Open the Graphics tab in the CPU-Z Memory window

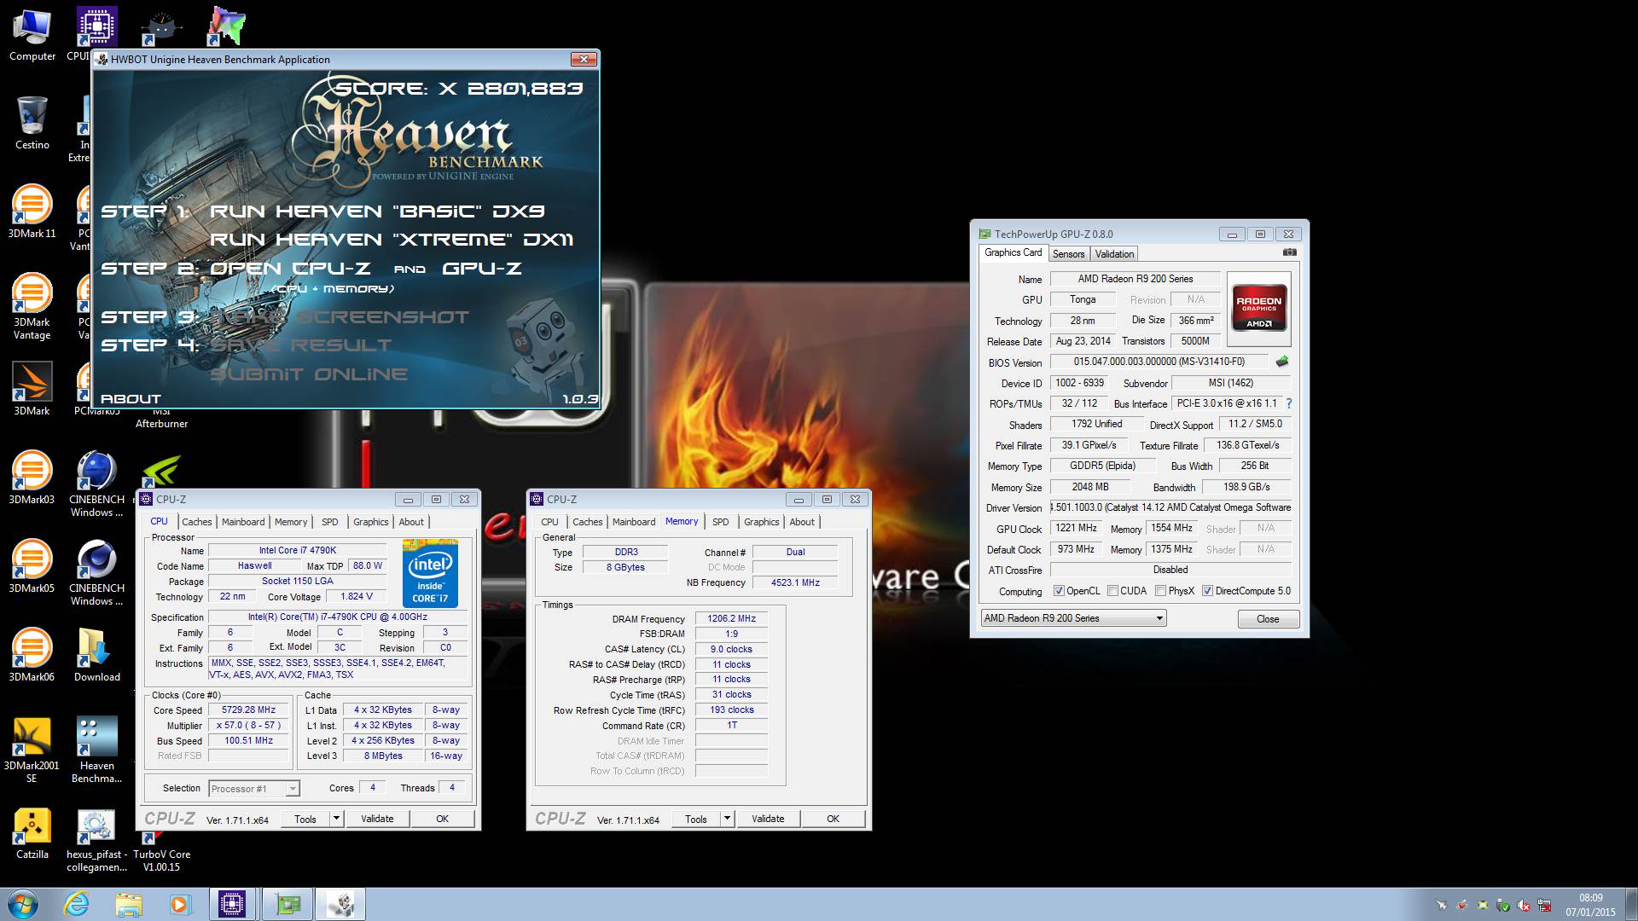(x=762, y=522)
